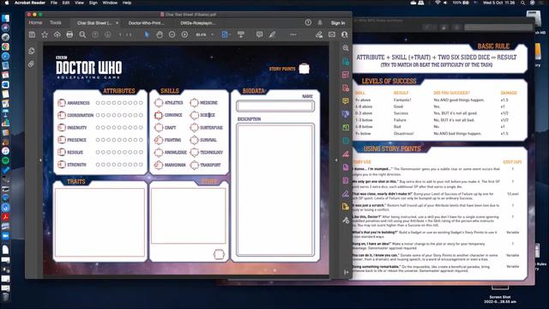The height and width of the screenshot is (309, 549).
Task: Select the highlighter pen tool
Action: (272, 34)
